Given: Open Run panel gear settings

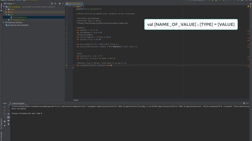Looking at the screenshot, I should click(x=244, y=103).
